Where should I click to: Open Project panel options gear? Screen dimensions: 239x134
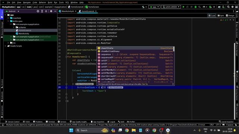[51, 11]
